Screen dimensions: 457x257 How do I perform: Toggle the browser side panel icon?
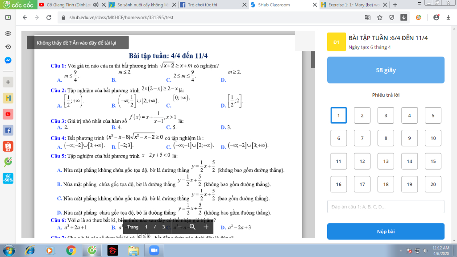point(8,17)
